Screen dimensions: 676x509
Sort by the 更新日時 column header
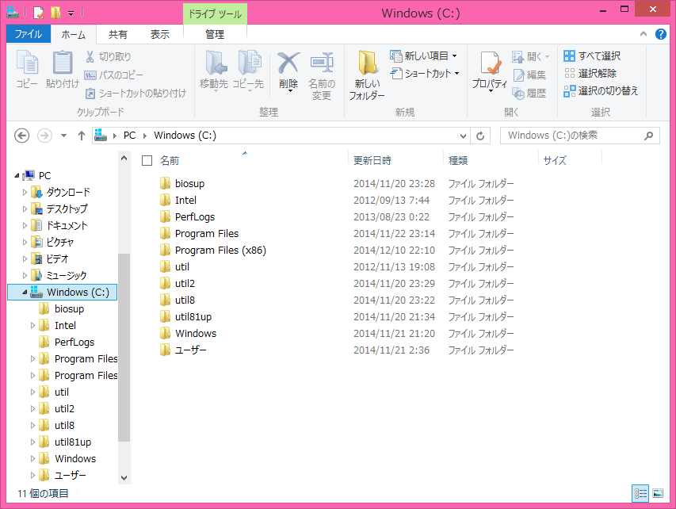[x=395, y=160]
